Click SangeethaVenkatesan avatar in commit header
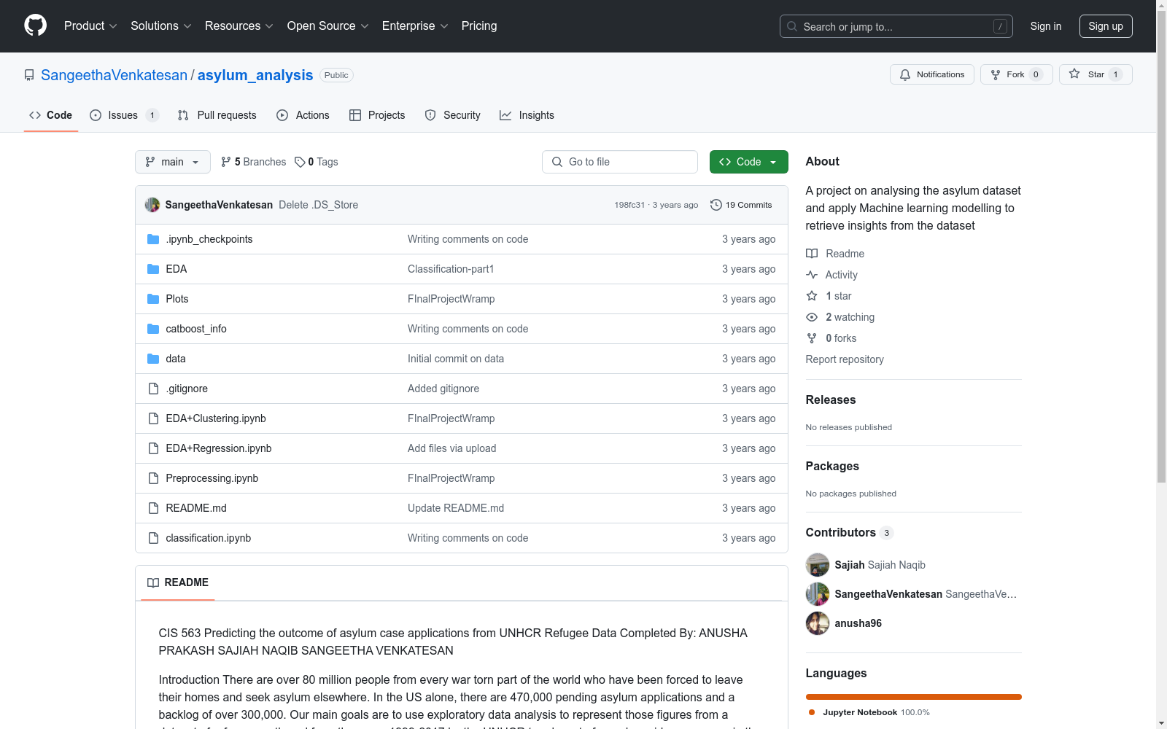 point(152,205)
